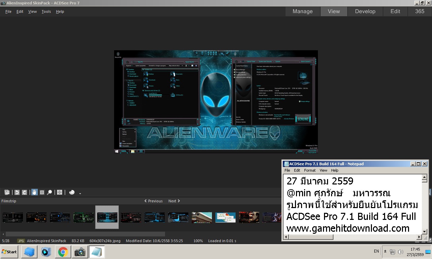Image resolution: width=432 pixels, height=259 pixels.
Task: Open the Notepad Help menu
Action: pyautogui.click(x=334, y=170)
